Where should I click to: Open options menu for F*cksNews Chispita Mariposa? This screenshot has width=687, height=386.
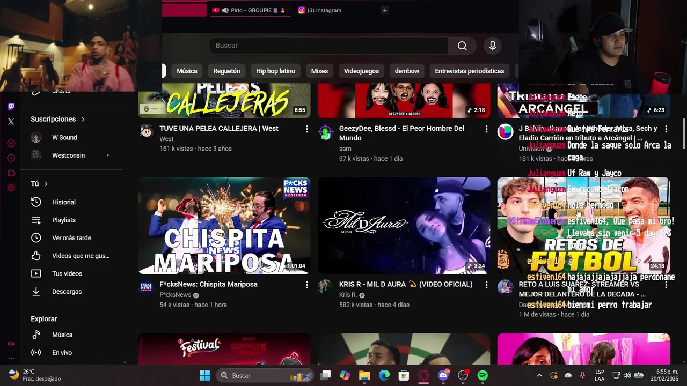point(307,285)
